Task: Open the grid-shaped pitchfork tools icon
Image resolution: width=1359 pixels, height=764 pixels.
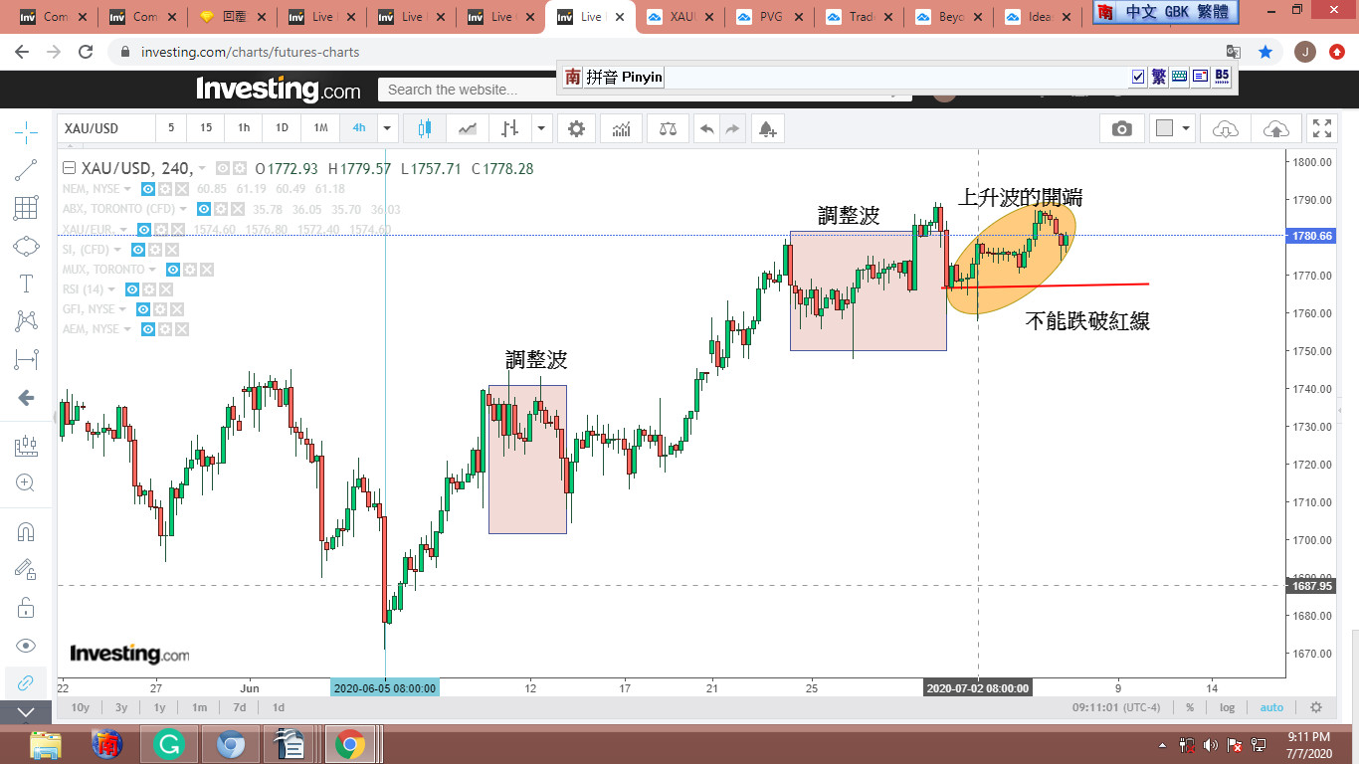Action: point(26,208)
